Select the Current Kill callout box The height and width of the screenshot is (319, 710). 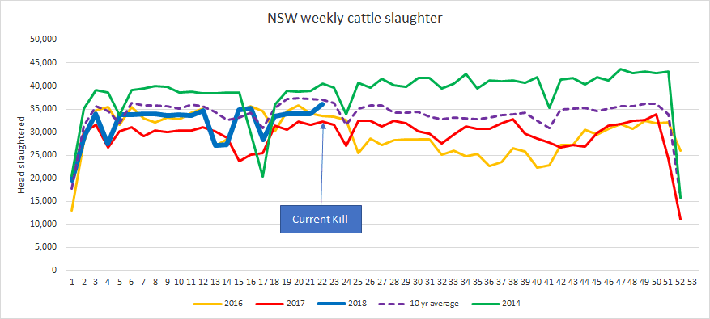point(321,219)
